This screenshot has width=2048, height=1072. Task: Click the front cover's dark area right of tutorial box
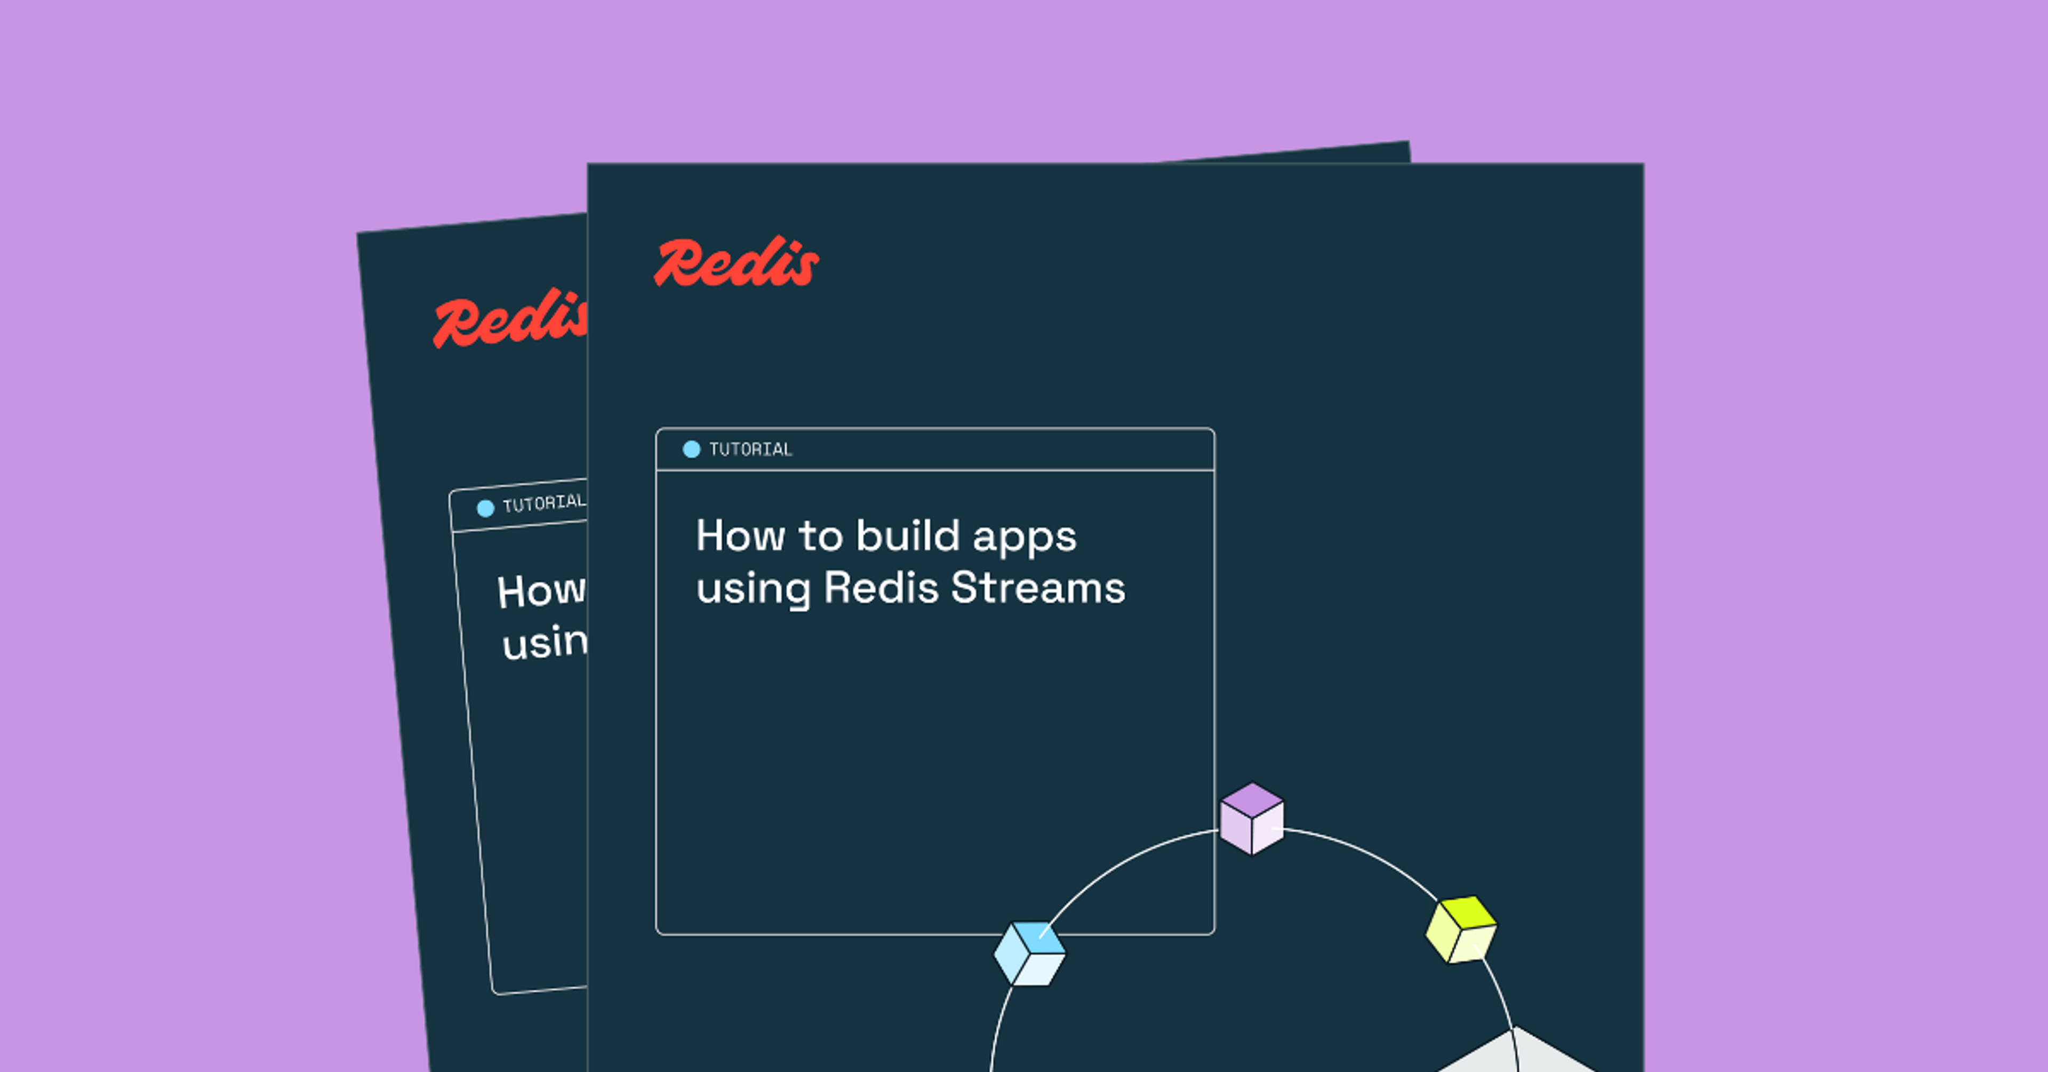click(1431, 557)
